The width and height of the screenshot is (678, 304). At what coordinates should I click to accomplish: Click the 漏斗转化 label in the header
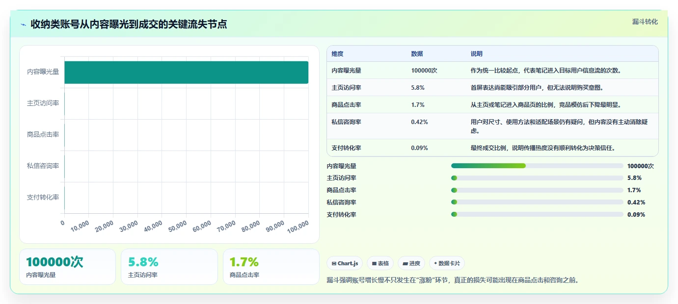645,22
